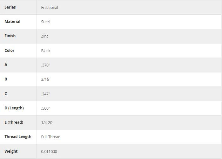
Task: Select the Steel material value
Action: click(x=45, y=22)
